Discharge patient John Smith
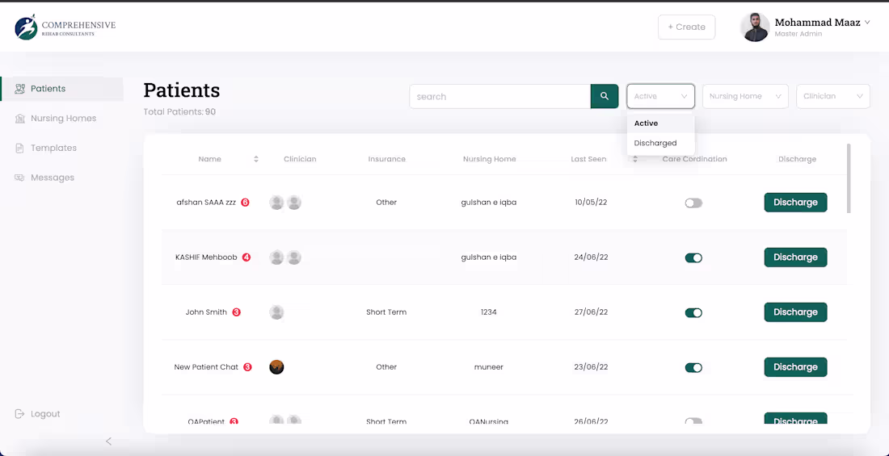 tap(795, 312)
